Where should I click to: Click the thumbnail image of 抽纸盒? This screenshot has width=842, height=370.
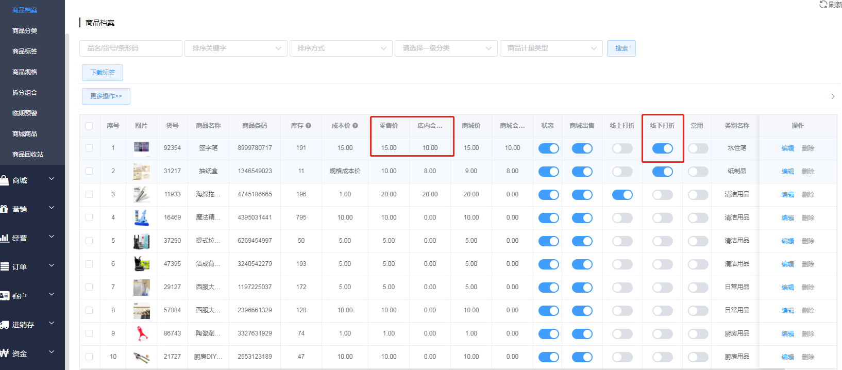141,171
